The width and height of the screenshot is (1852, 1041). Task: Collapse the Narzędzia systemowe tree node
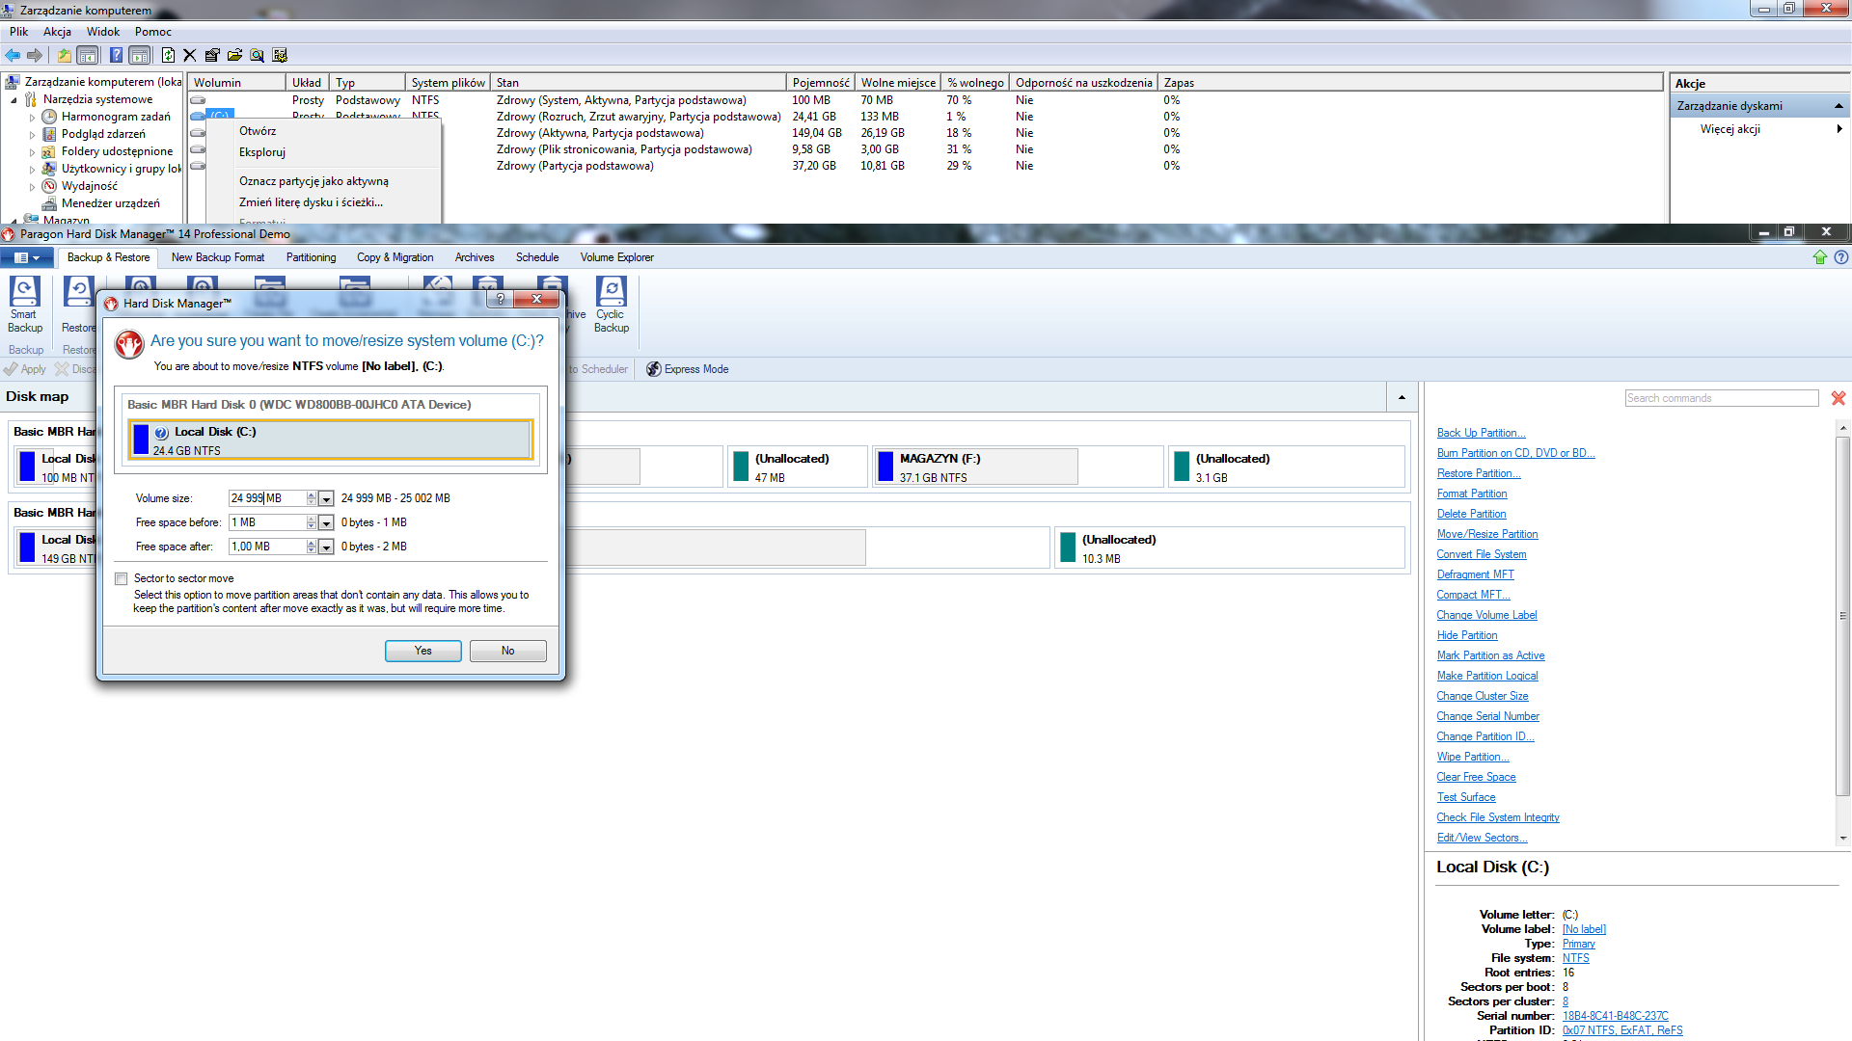click(x=14, y=100)
